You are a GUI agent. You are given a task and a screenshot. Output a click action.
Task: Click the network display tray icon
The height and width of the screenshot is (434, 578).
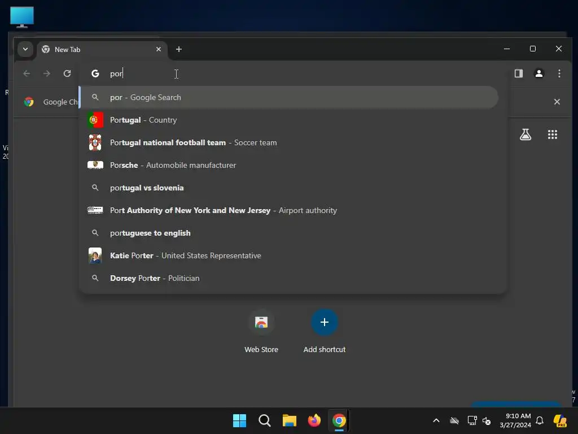pyautogui.click(x=472, y=420)
